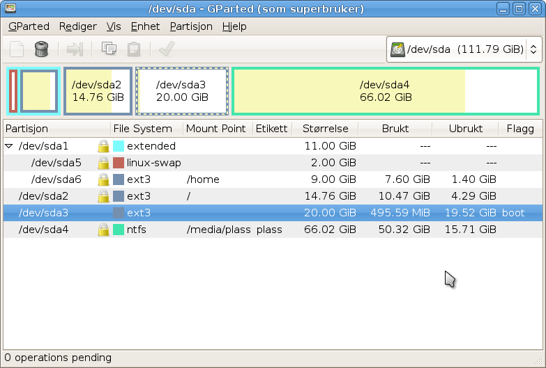
Task: Sort by the File System column header
Action: coord(147,129)
